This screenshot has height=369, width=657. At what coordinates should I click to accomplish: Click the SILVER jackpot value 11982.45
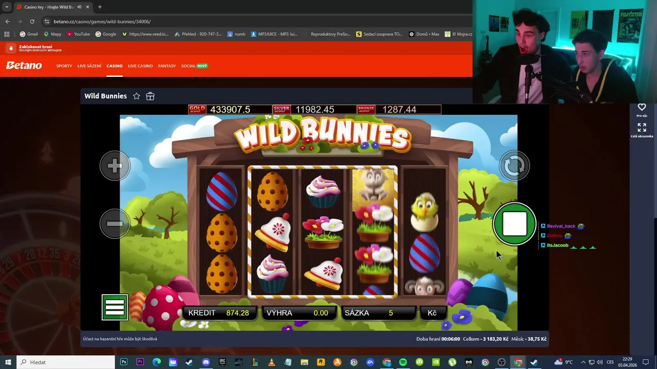pyautogui.click(x=315, y=110)
